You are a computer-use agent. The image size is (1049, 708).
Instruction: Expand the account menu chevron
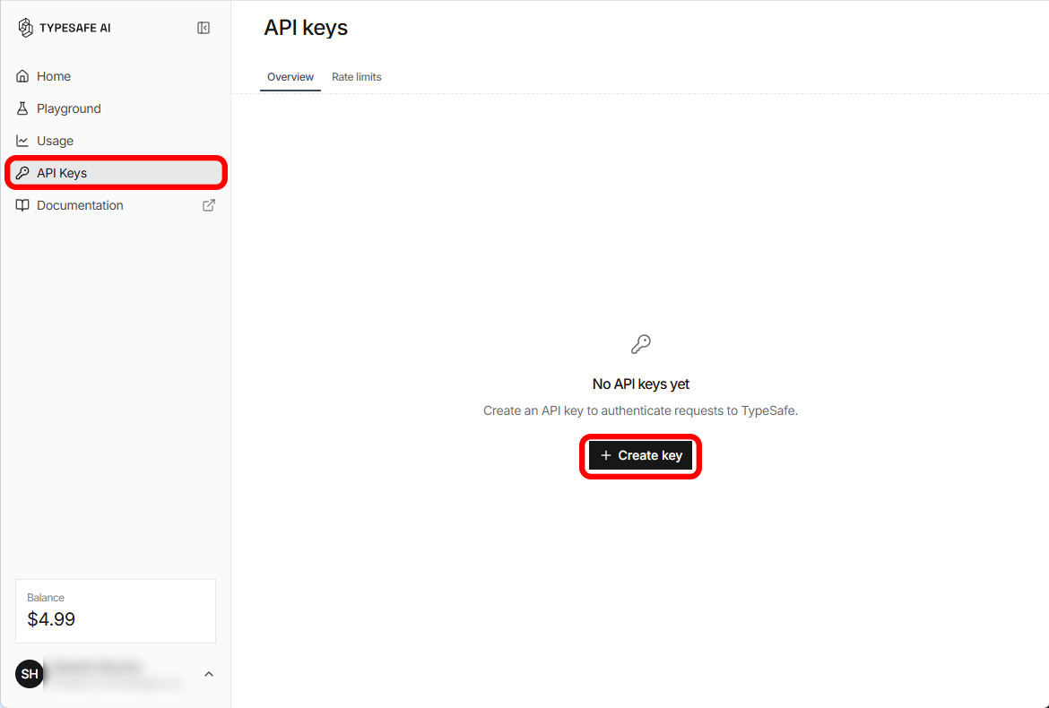click(209, 674)
